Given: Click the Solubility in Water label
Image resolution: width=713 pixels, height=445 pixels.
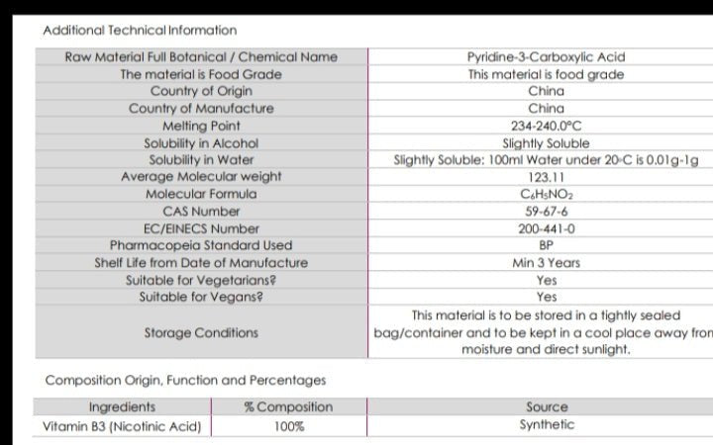Looking at the screenshot, I should 201,159.
